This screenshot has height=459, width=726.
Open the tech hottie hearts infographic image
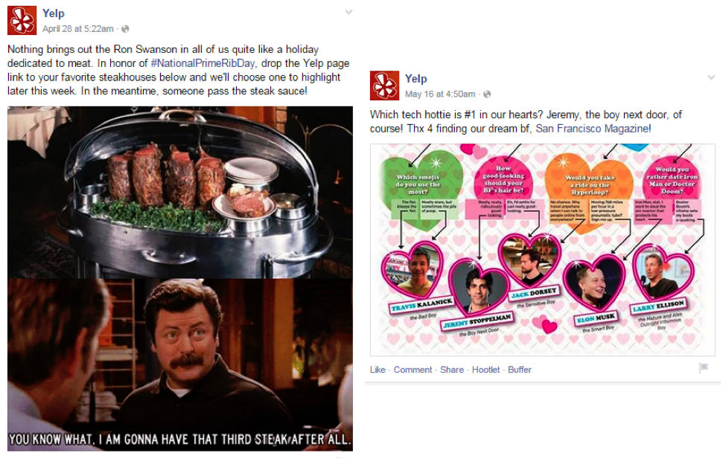coord(542,250)
